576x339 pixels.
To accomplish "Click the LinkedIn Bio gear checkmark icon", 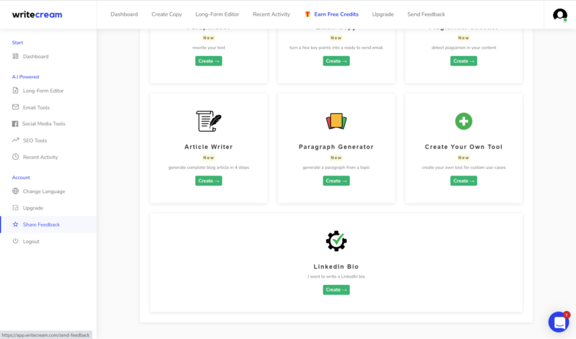I will pos(336,240).
